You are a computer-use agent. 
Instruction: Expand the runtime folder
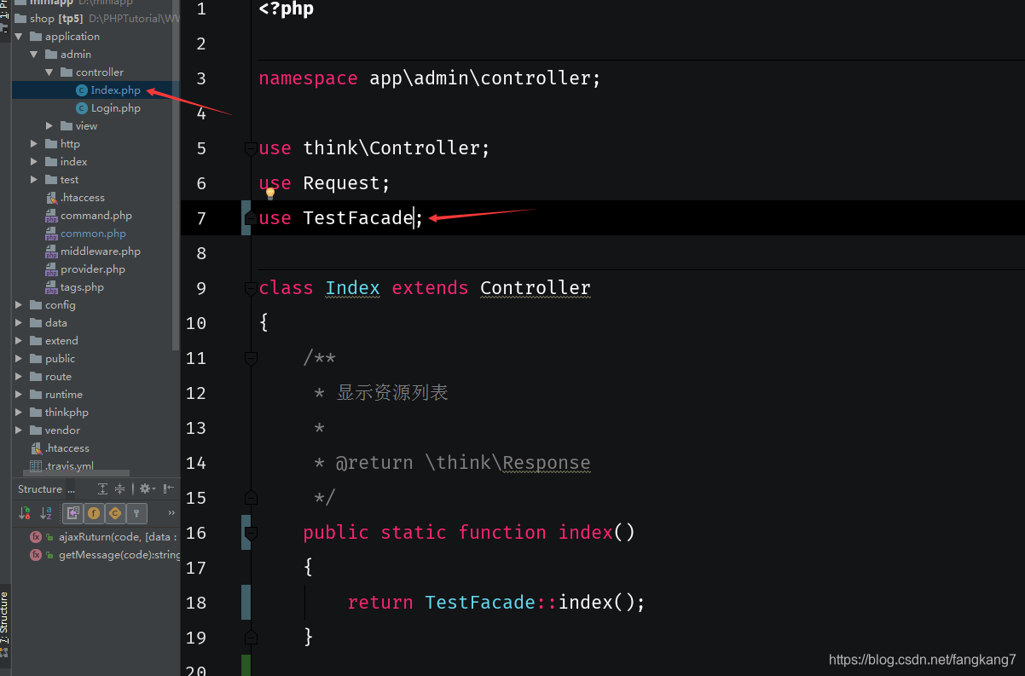tap(20, 395)
